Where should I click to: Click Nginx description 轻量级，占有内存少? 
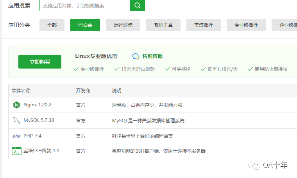point(147,105)
